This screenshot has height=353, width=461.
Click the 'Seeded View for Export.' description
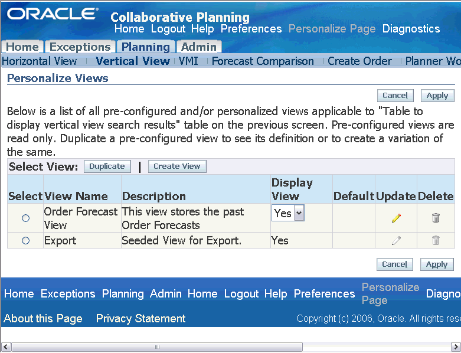[181, 241]
